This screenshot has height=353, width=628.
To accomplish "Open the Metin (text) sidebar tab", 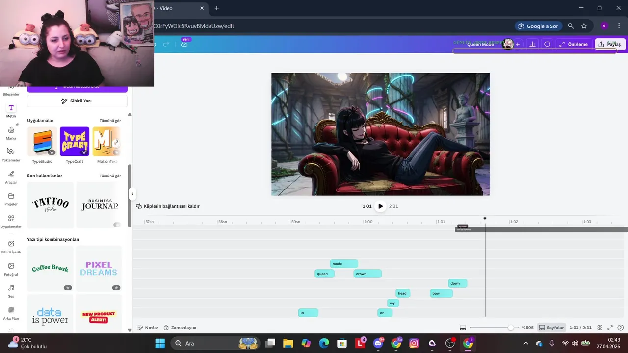I will tap(11, 111).
